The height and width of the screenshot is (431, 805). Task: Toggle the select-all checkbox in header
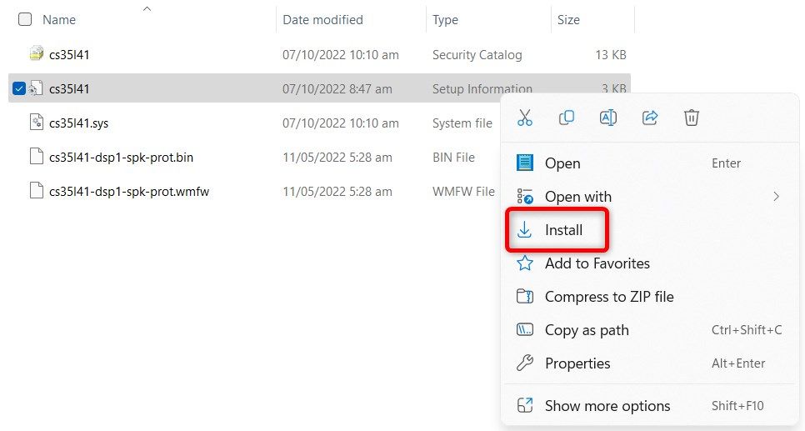25,19
